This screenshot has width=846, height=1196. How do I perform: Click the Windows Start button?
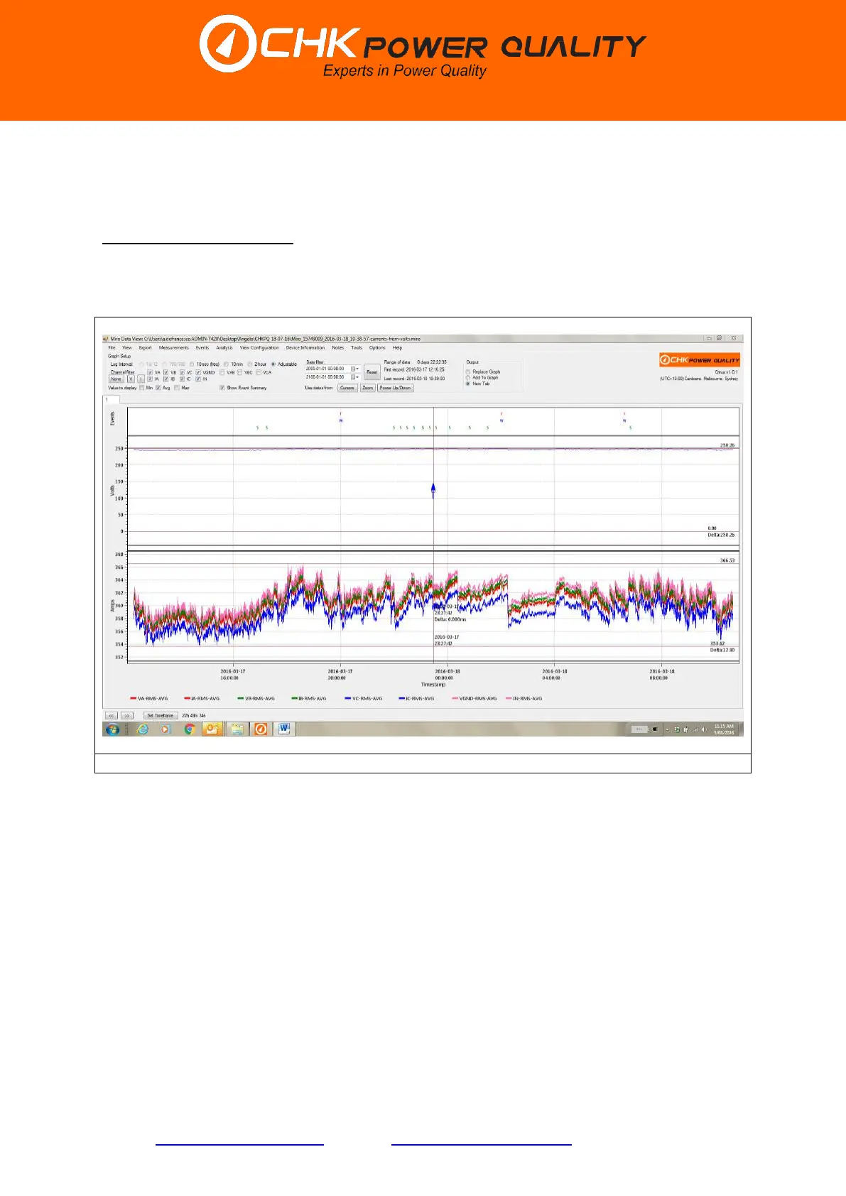pyautogui.click(x=112, y=729)
